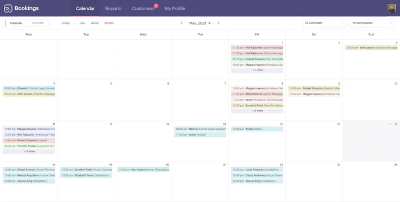This screenshot has width=400, height=202.
Task: Open Mandy Augustine House Cleaning booking
Action: (x=29, y=175)
